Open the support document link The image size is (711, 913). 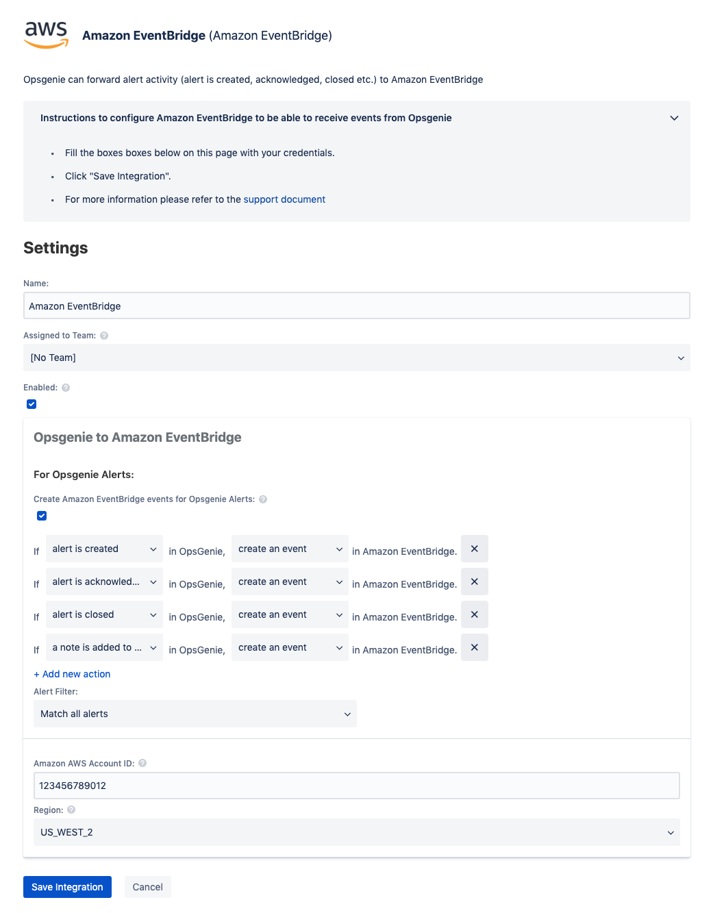pyautogui.click(x=284, y=199)
